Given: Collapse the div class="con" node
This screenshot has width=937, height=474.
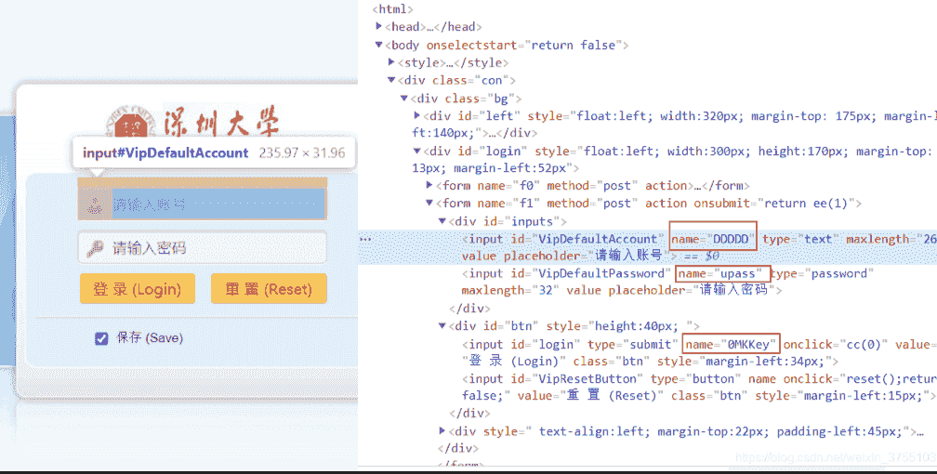Looking at the screenshot, I should 391,80.
